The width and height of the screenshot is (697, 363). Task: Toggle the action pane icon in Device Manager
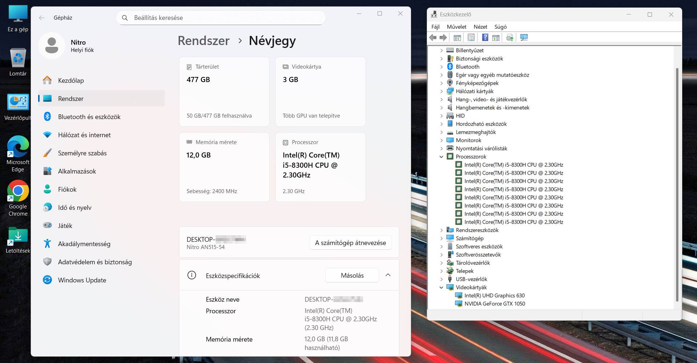[496, 37]
